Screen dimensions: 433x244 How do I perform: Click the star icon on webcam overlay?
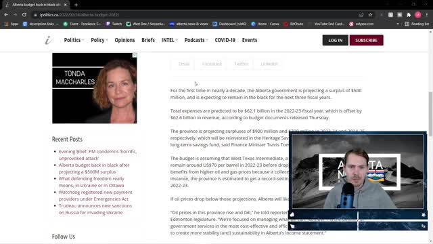click(424, 215)
